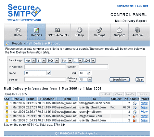Viewport: 154px width, 137px height.
Task: Click the 6756 Kb size cell
Action: point(126,107)
